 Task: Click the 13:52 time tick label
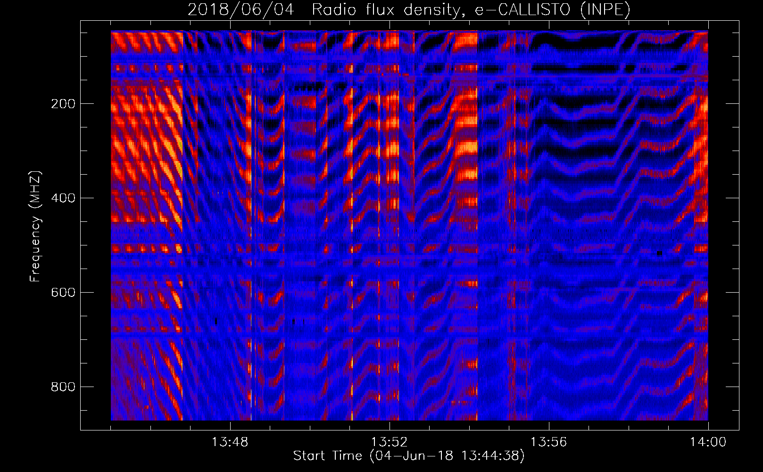click(x=389, y=442)
